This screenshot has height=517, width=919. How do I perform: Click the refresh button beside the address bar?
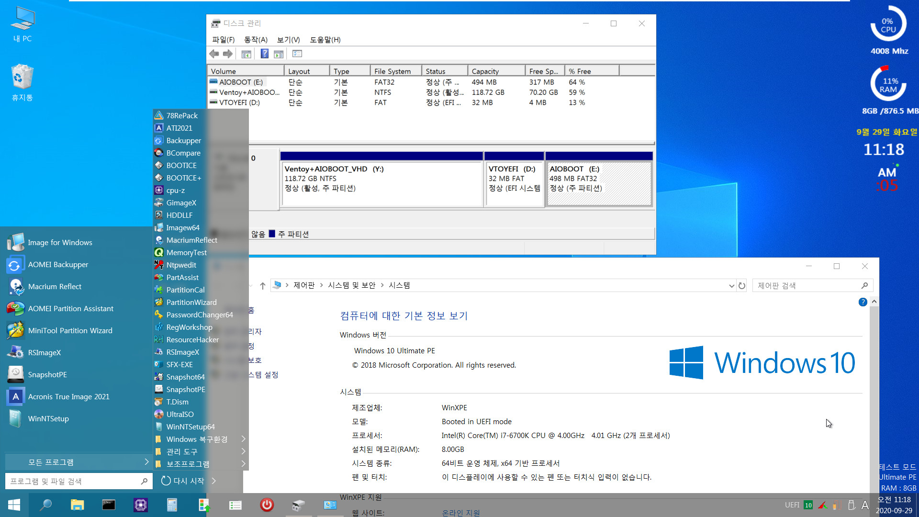point(742,286)
